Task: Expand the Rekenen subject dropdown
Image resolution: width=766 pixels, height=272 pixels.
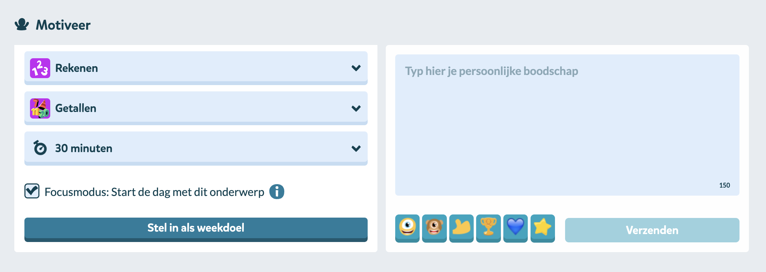Action: [356, 68]
